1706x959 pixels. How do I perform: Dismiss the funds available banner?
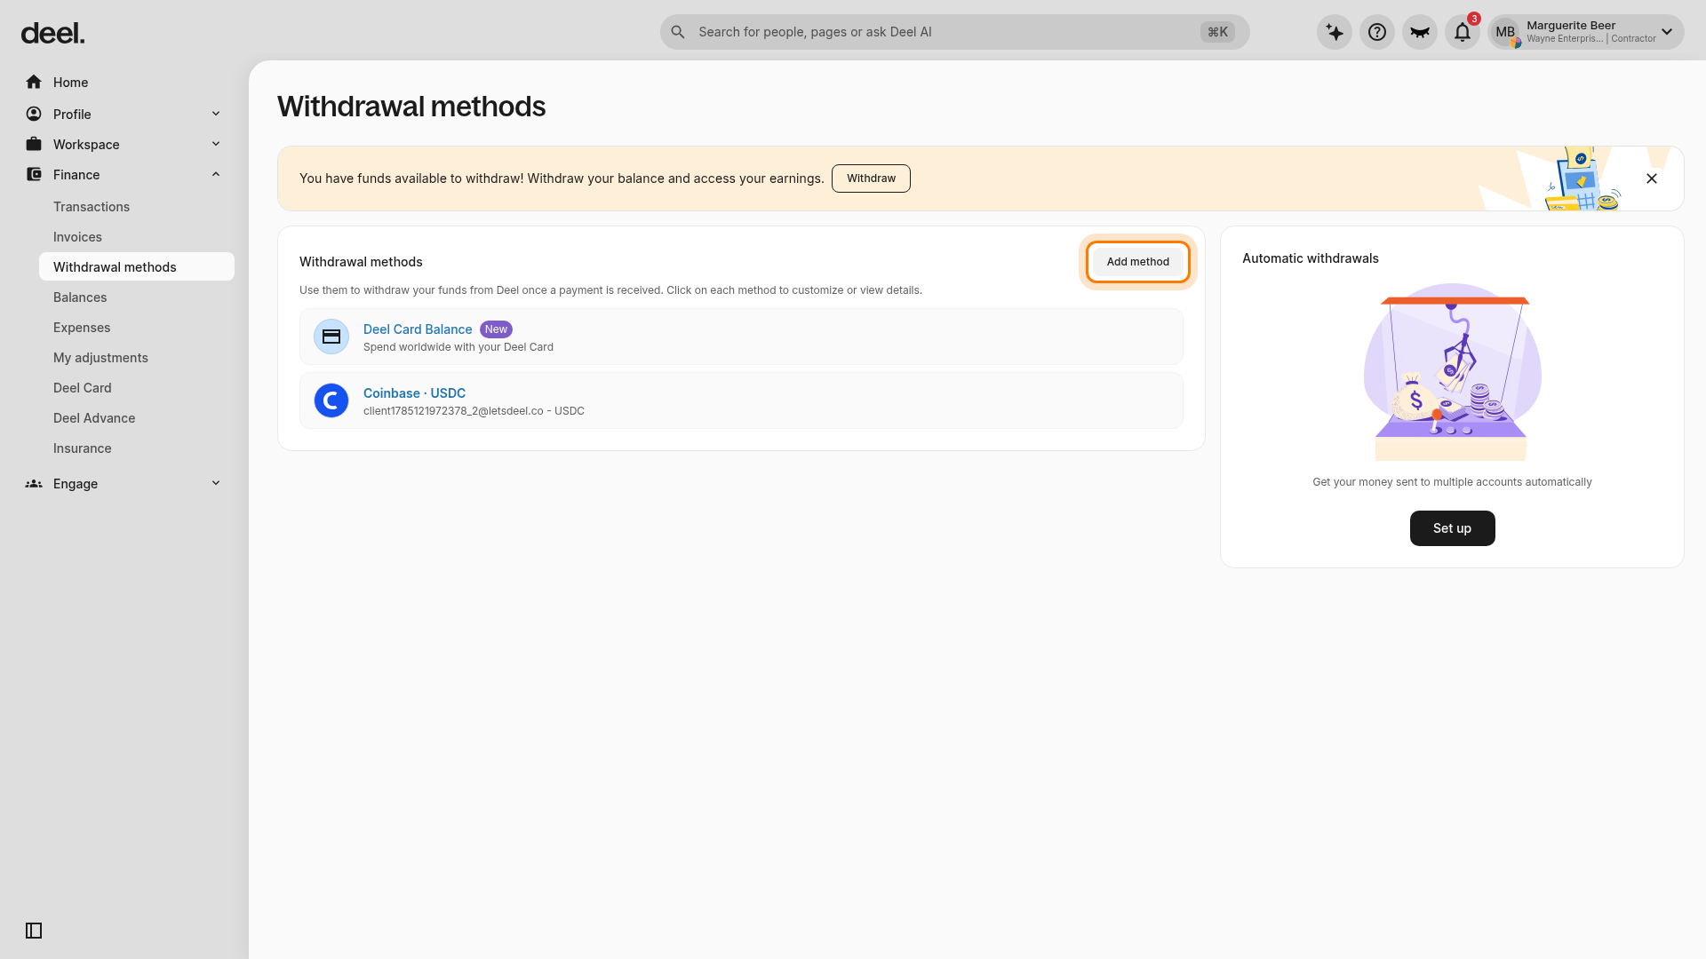click(1652, 178)
